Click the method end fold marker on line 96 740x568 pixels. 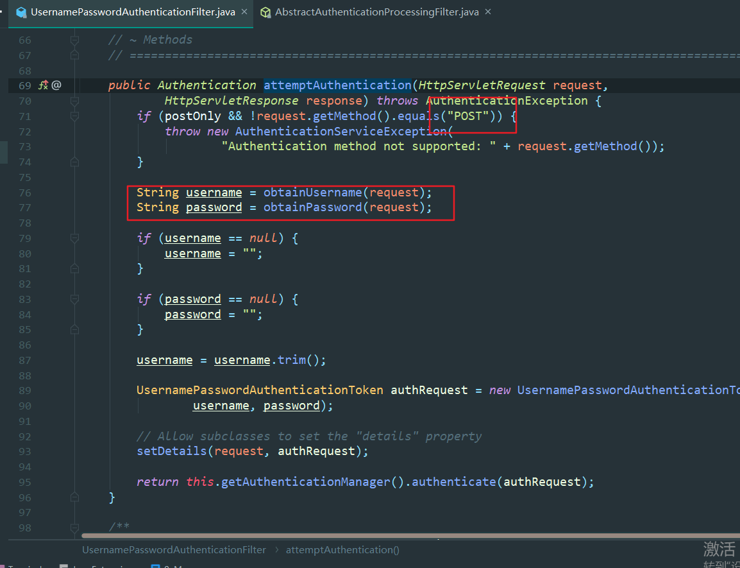74,497
